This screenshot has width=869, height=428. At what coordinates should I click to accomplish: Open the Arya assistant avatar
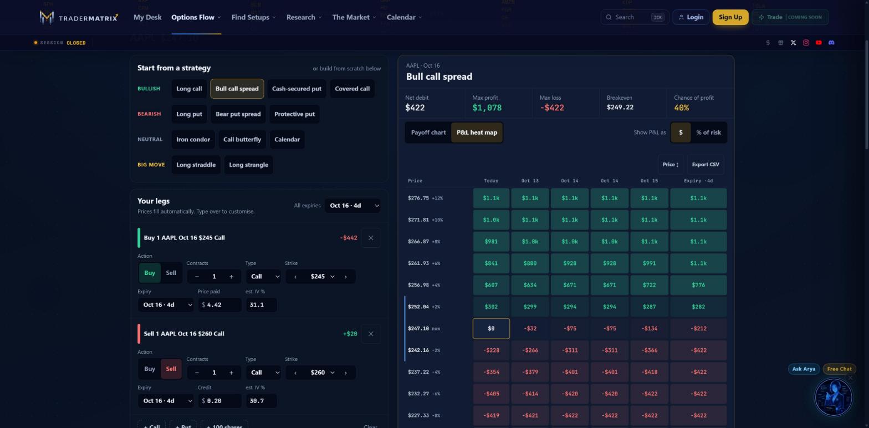(x=833, y=397)
